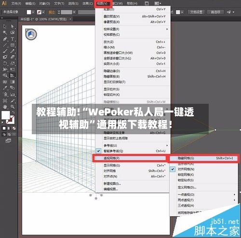Select the Direct Selection tool
This screenshot has width=241, height=238.
13,26
